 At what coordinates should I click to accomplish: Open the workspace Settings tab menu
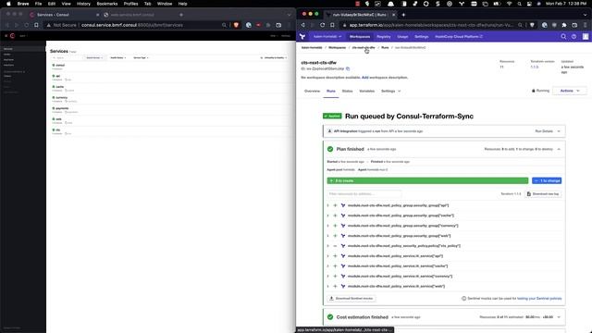point(390,91)
